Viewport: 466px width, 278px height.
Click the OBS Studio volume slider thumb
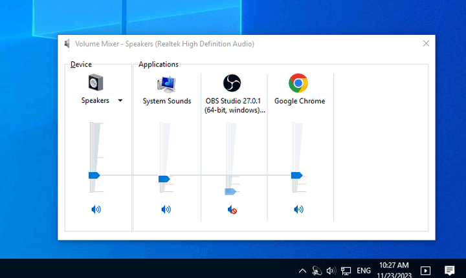[230, 191]
